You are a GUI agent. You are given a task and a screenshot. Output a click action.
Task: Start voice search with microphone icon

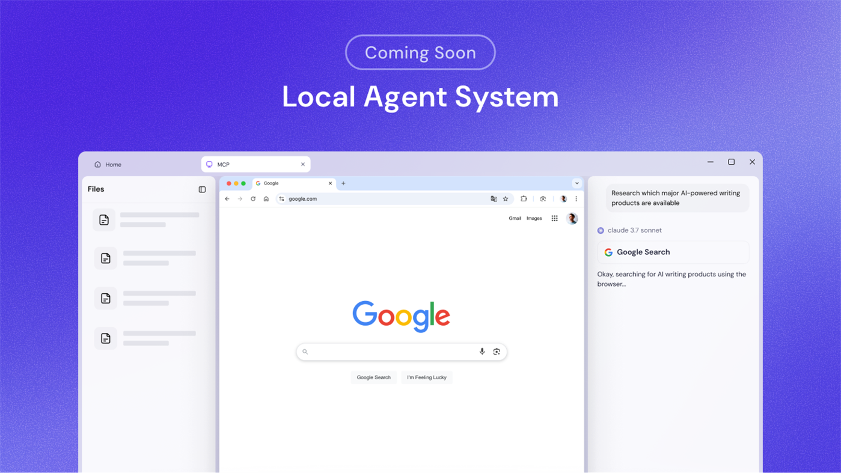pyautogui.click(x=482, y=352)
